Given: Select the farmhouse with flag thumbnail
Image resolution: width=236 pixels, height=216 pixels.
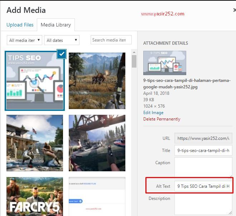Looking at the screenshot, I should click(x=35, y=143).
